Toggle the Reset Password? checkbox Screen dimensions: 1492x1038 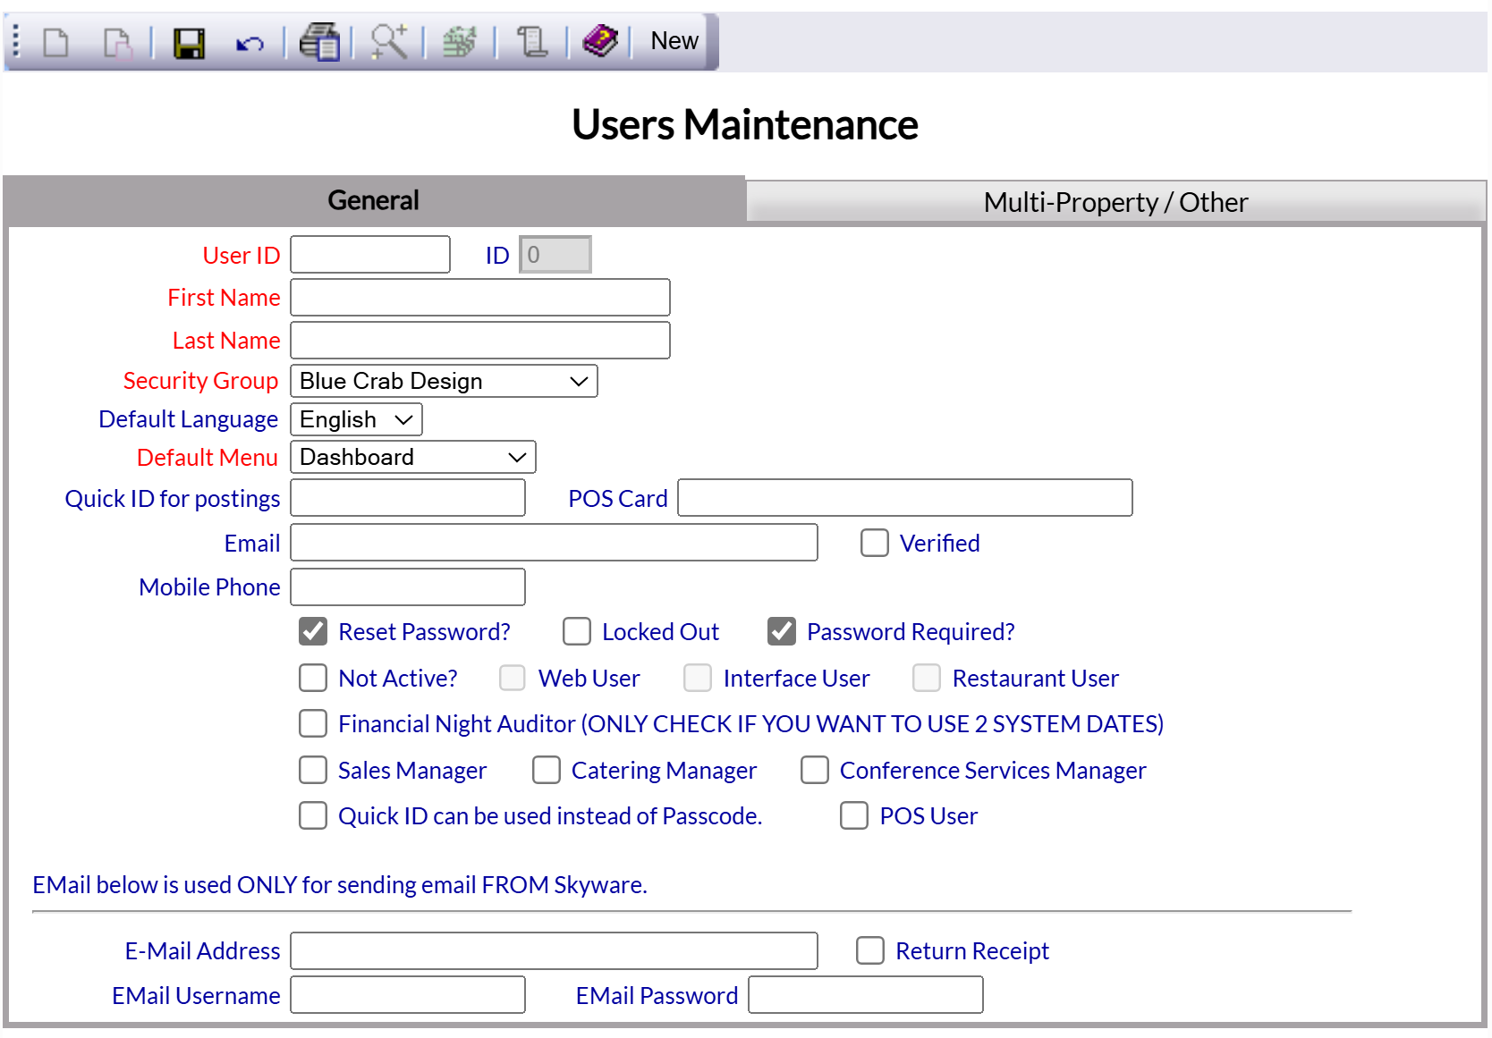coord(313,631)
